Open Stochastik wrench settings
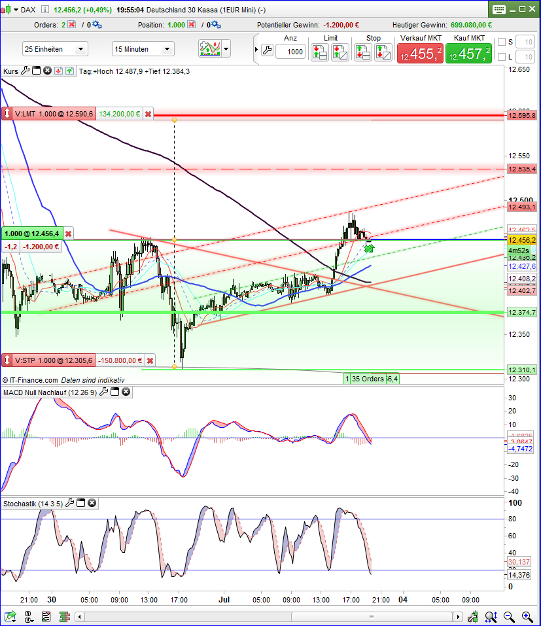This screenshot has width=541, height=626. point(70,503)
